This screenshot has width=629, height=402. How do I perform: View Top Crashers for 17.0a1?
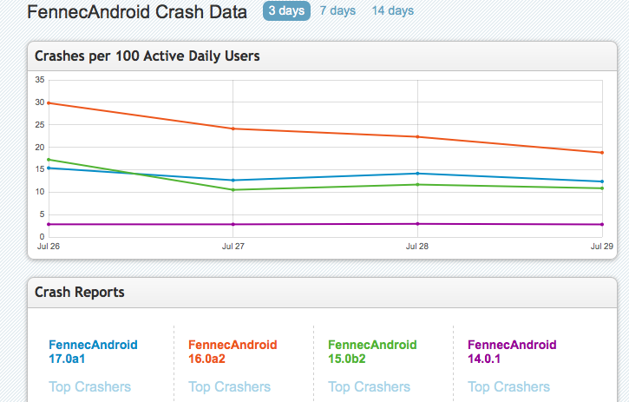tap(90, 386)
